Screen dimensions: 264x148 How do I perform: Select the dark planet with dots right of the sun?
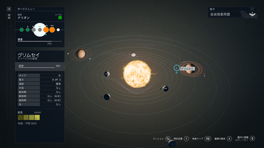[x=166, y=89]
